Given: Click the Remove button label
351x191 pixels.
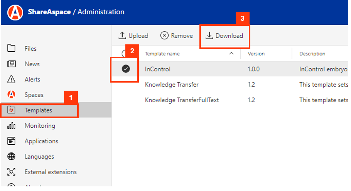Looking at the screenshot, I should 182,36.
